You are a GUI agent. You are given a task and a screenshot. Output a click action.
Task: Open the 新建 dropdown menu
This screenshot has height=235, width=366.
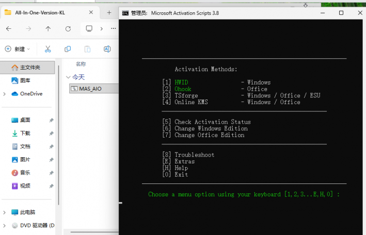click(x=18, y=49)
